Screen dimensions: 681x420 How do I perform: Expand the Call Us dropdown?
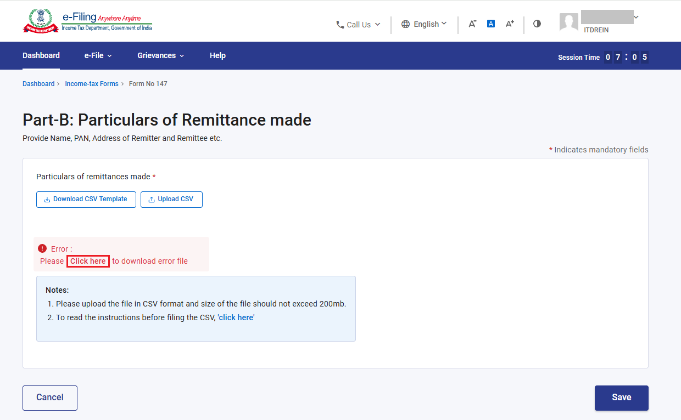tap(358, 25)
